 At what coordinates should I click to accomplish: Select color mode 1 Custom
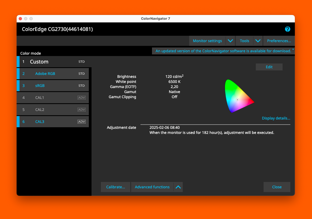pos(54,62)
